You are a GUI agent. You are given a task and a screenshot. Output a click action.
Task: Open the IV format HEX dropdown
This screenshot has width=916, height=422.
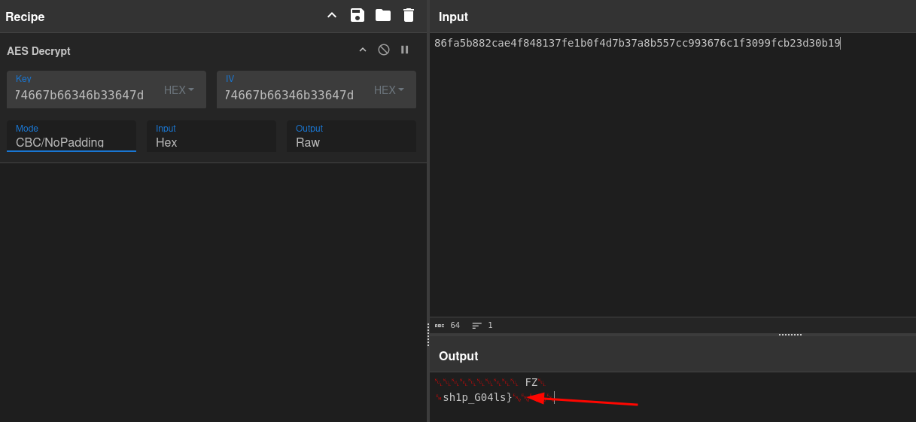[x=389, y=90]
